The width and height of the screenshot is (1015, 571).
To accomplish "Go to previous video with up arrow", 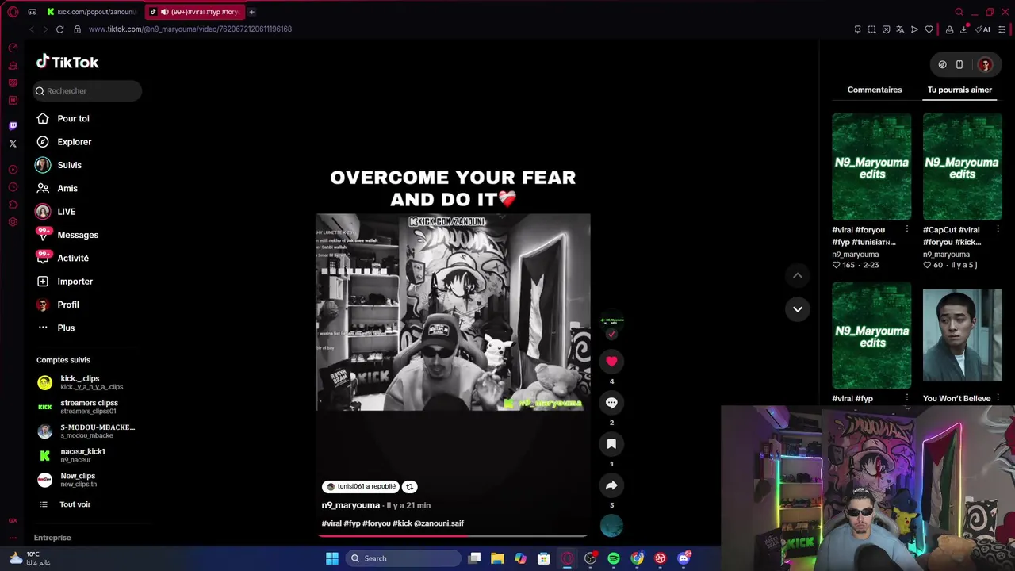I will coord(798,275).
